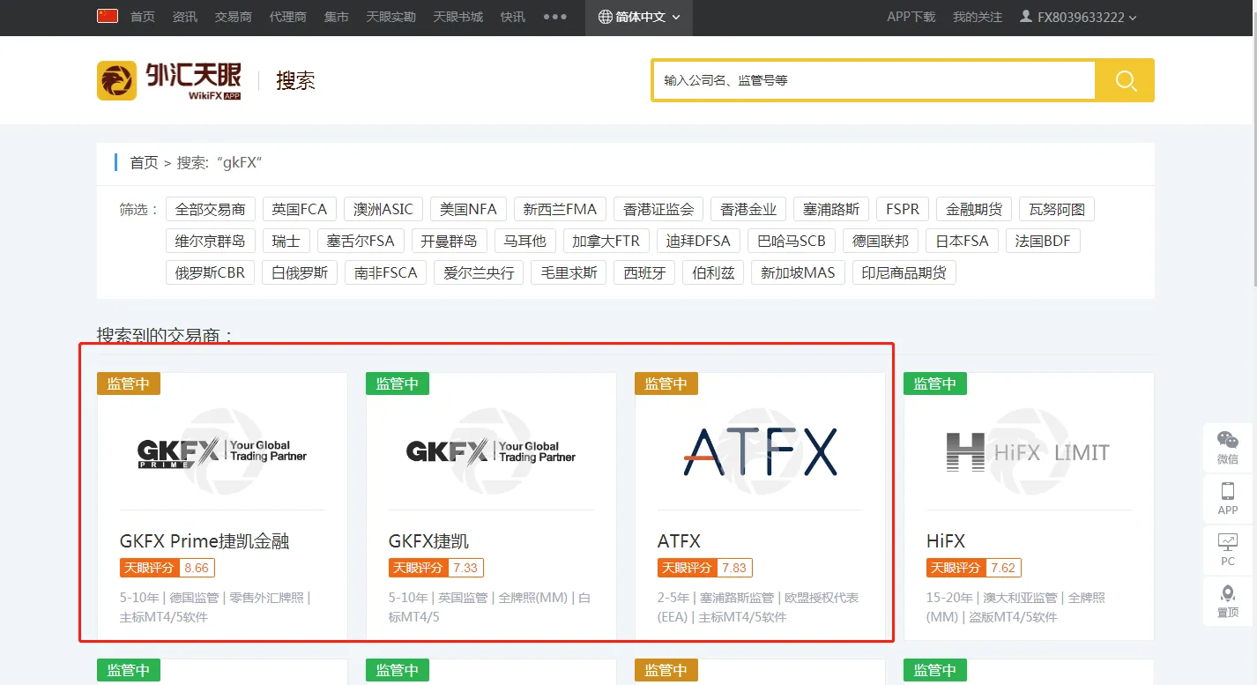The height and width of the screenshot is (685, 1257).
Task: Click the user profile icon
Action: (1025, 17)
